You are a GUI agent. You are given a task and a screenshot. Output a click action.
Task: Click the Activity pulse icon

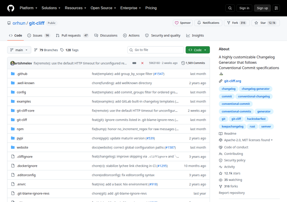221,167
